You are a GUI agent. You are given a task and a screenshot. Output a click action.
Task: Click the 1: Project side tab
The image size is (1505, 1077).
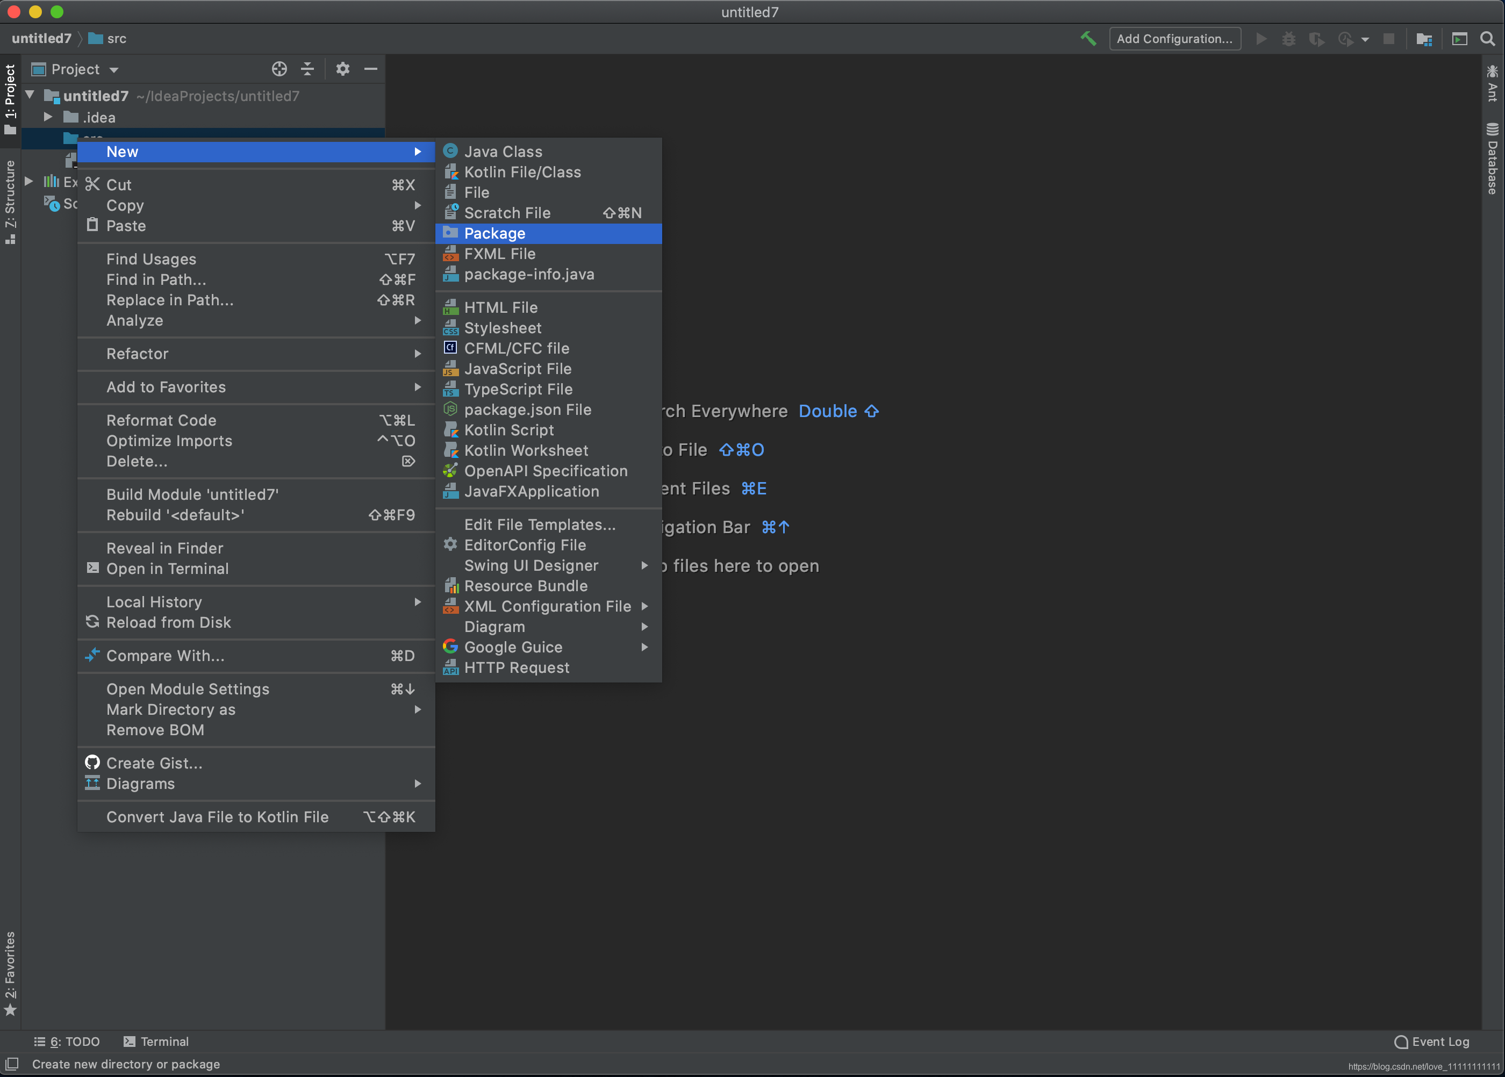tap(10, 98)
